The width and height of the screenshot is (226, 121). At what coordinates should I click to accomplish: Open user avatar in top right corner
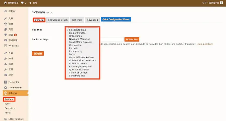pyautogui.click(x=221, y=3)
